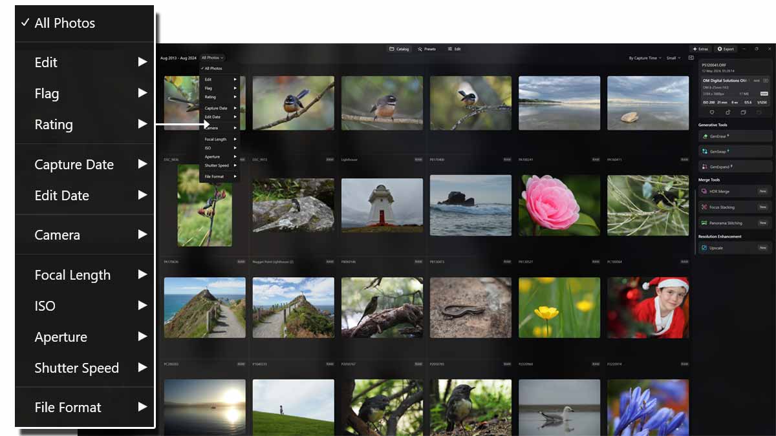Expand the Shutter Speed filter submenu

click(x=76, y=368)
